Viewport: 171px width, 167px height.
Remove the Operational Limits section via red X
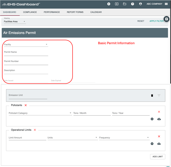tap(35, 130)
